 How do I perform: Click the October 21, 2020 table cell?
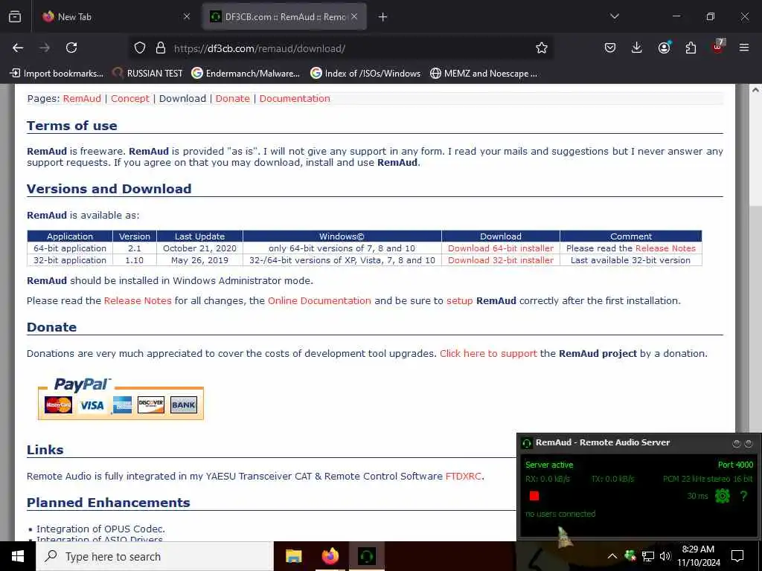click(x=199, y=248)
